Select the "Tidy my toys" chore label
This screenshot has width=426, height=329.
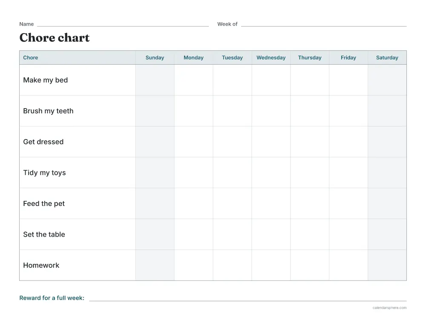click(44, 173)
